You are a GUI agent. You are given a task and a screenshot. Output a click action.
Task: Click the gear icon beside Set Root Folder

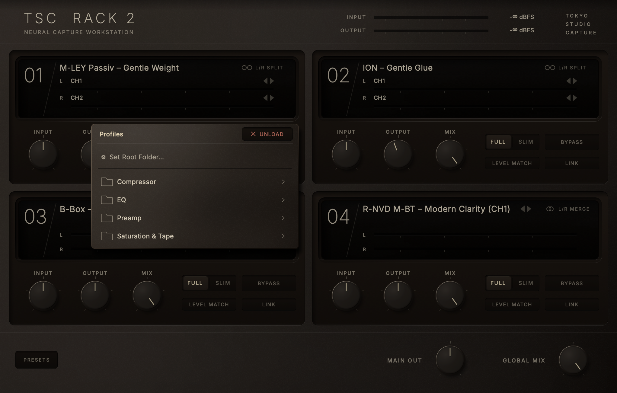click(x=103, y=157)
